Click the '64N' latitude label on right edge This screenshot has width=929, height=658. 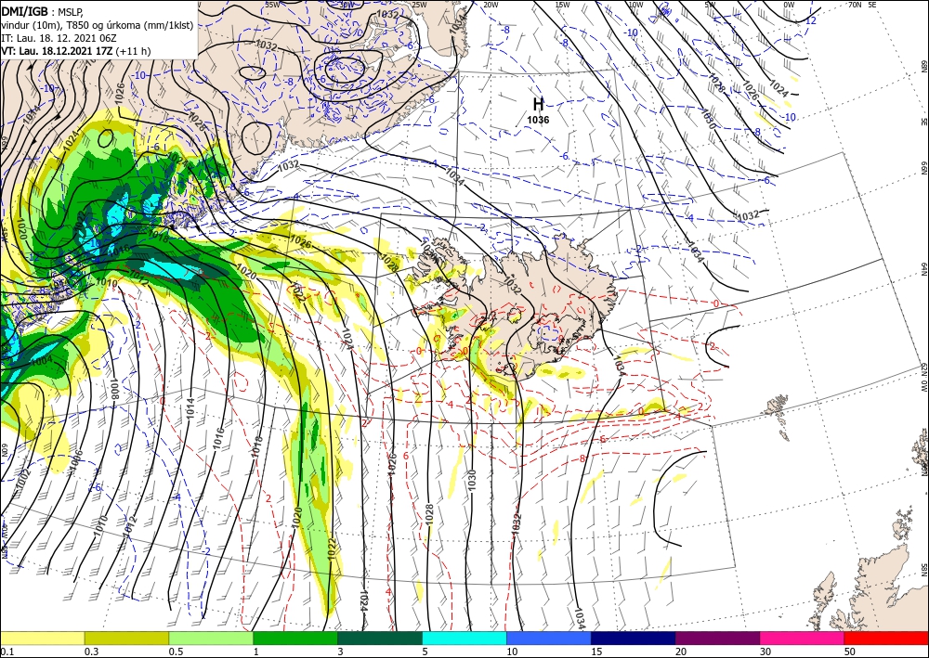(923, 269)
